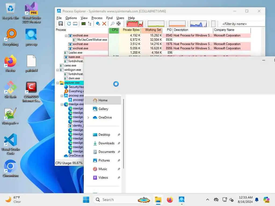Select the Chromium desktop shortcut
Image resolution: width=275 pixels, height=206 pixels.
pos(10,168)
